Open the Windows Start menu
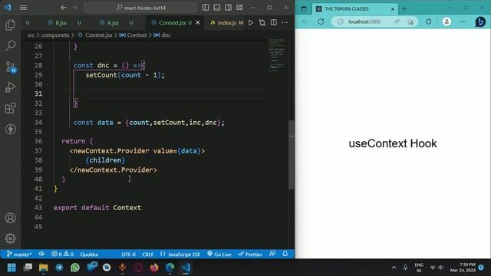The height and width of the screenshot is (276, 491). point(12,268)
